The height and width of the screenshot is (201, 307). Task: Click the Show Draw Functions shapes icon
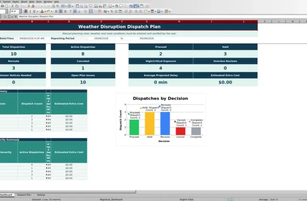click(147, 6)
